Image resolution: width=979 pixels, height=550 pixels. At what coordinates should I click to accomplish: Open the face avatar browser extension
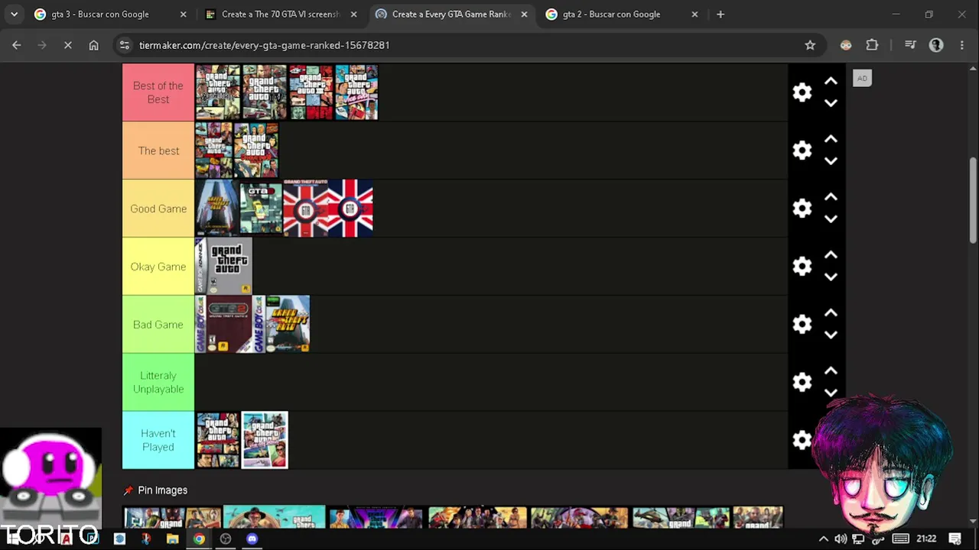(x=846, y=45)
